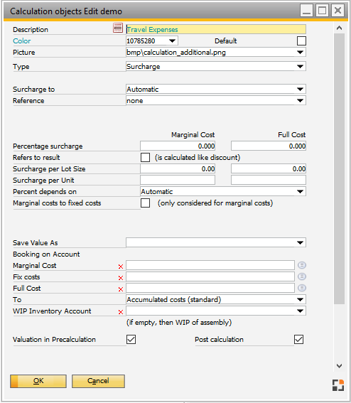Expand the Picture dropdown

(300, 52)
